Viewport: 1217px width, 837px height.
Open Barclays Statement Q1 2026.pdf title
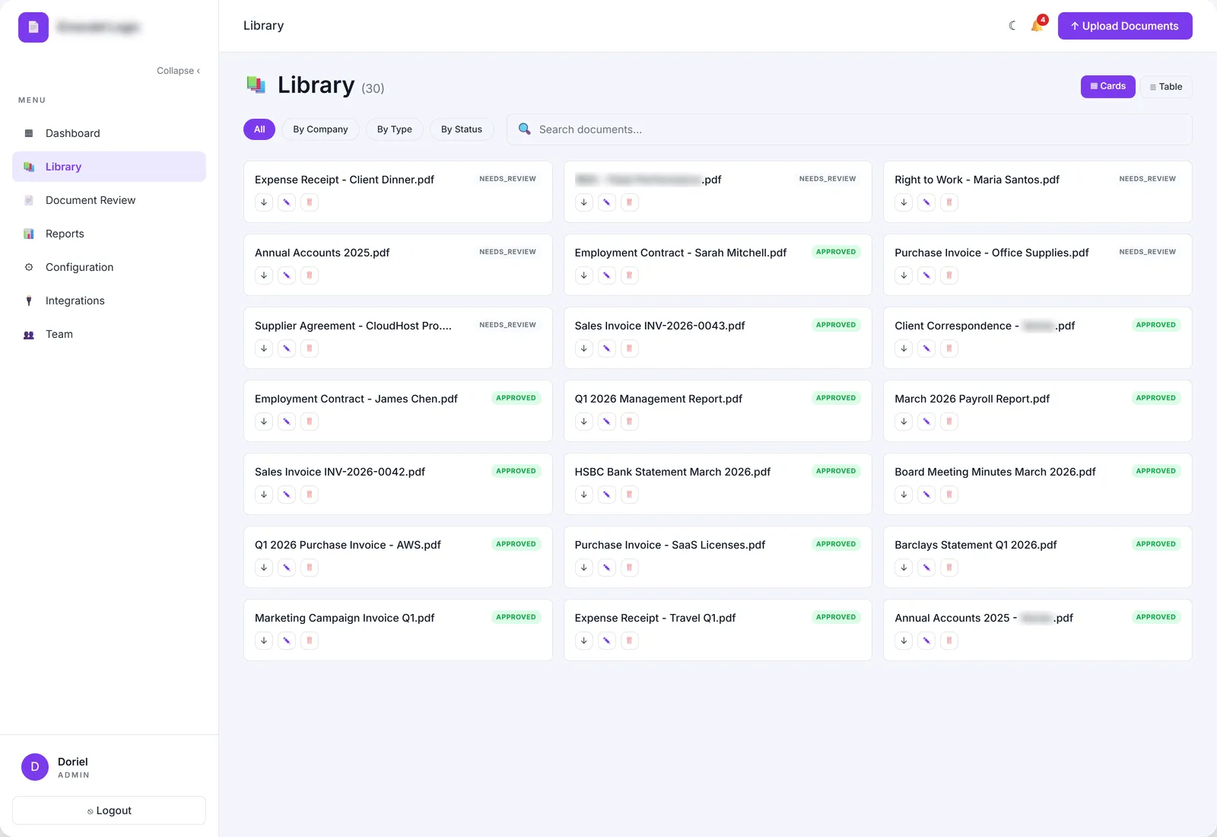tap(976, 545)
